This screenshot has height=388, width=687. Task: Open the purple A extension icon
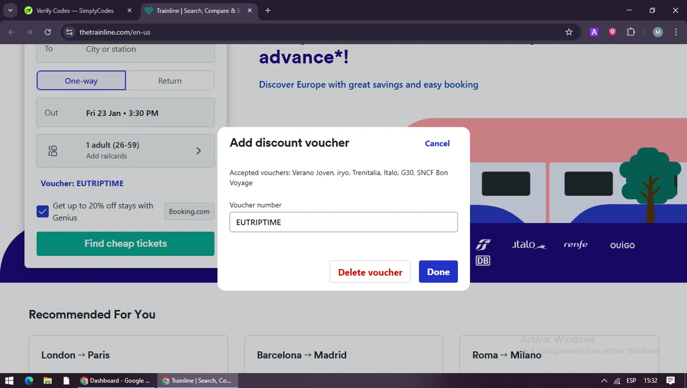pyautogui.click(x=594, y=32)
